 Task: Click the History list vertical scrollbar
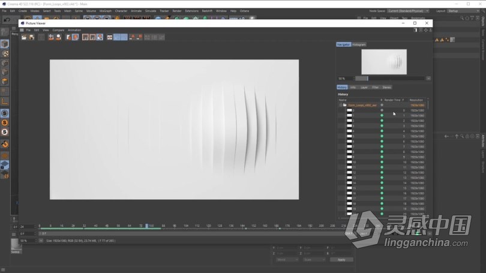[428, 104]
